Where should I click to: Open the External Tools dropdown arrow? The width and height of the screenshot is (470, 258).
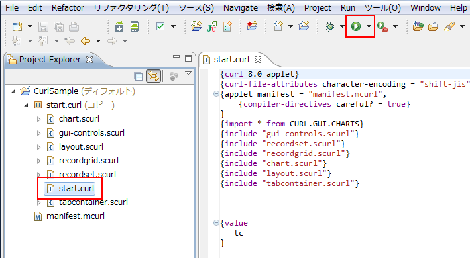395,26
